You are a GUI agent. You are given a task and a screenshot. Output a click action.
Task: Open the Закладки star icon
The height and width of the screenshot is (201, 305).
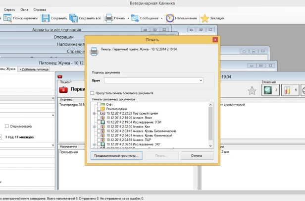205,18
